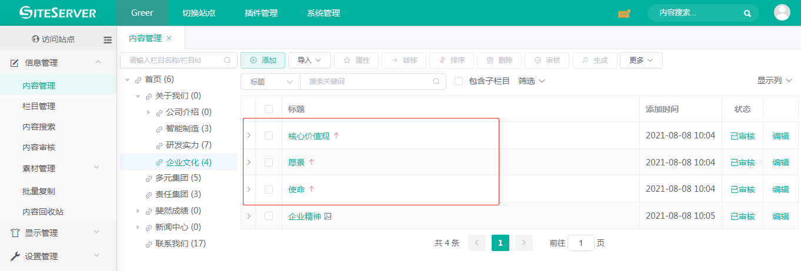Check the 包含子栏目 checkbox
The height and width of the screenshot is (271, 801).
click(x=459, y=81)
